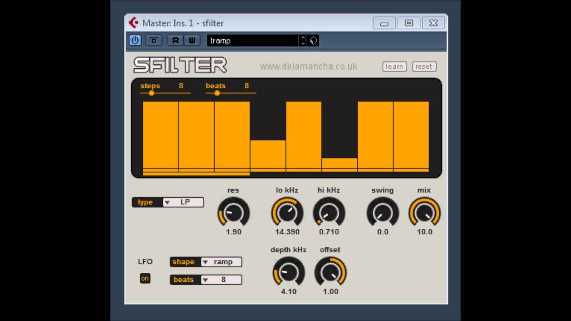Click the Cubase logo in title bar
Screen dimensions: 571x321
pos(133,23)
